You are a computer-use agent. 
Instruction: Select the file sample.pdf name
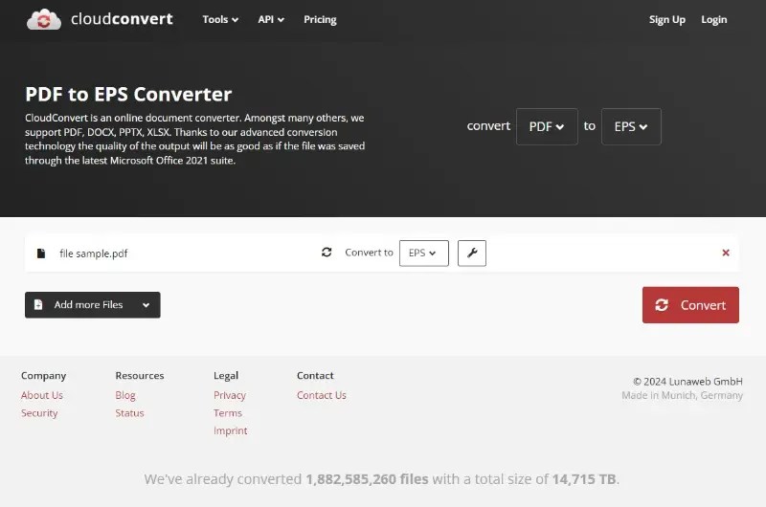click(x=93, y=253)
